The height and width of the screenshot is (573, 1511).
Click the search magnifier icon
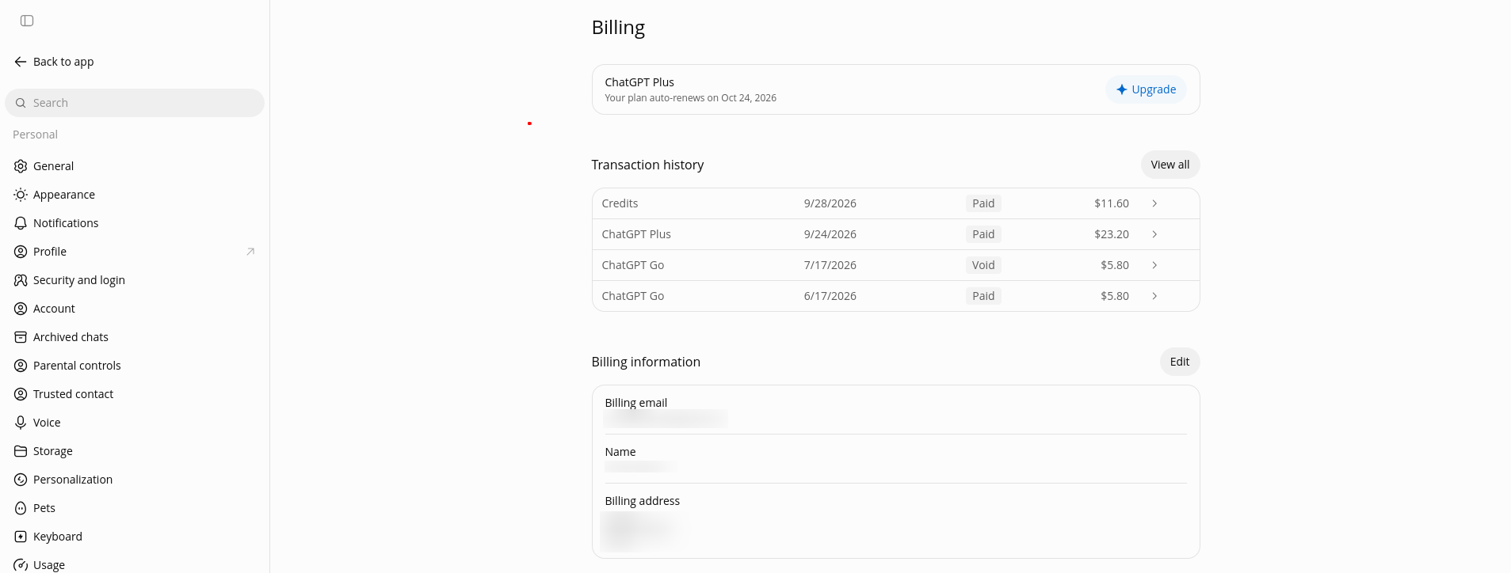[21, 103]
